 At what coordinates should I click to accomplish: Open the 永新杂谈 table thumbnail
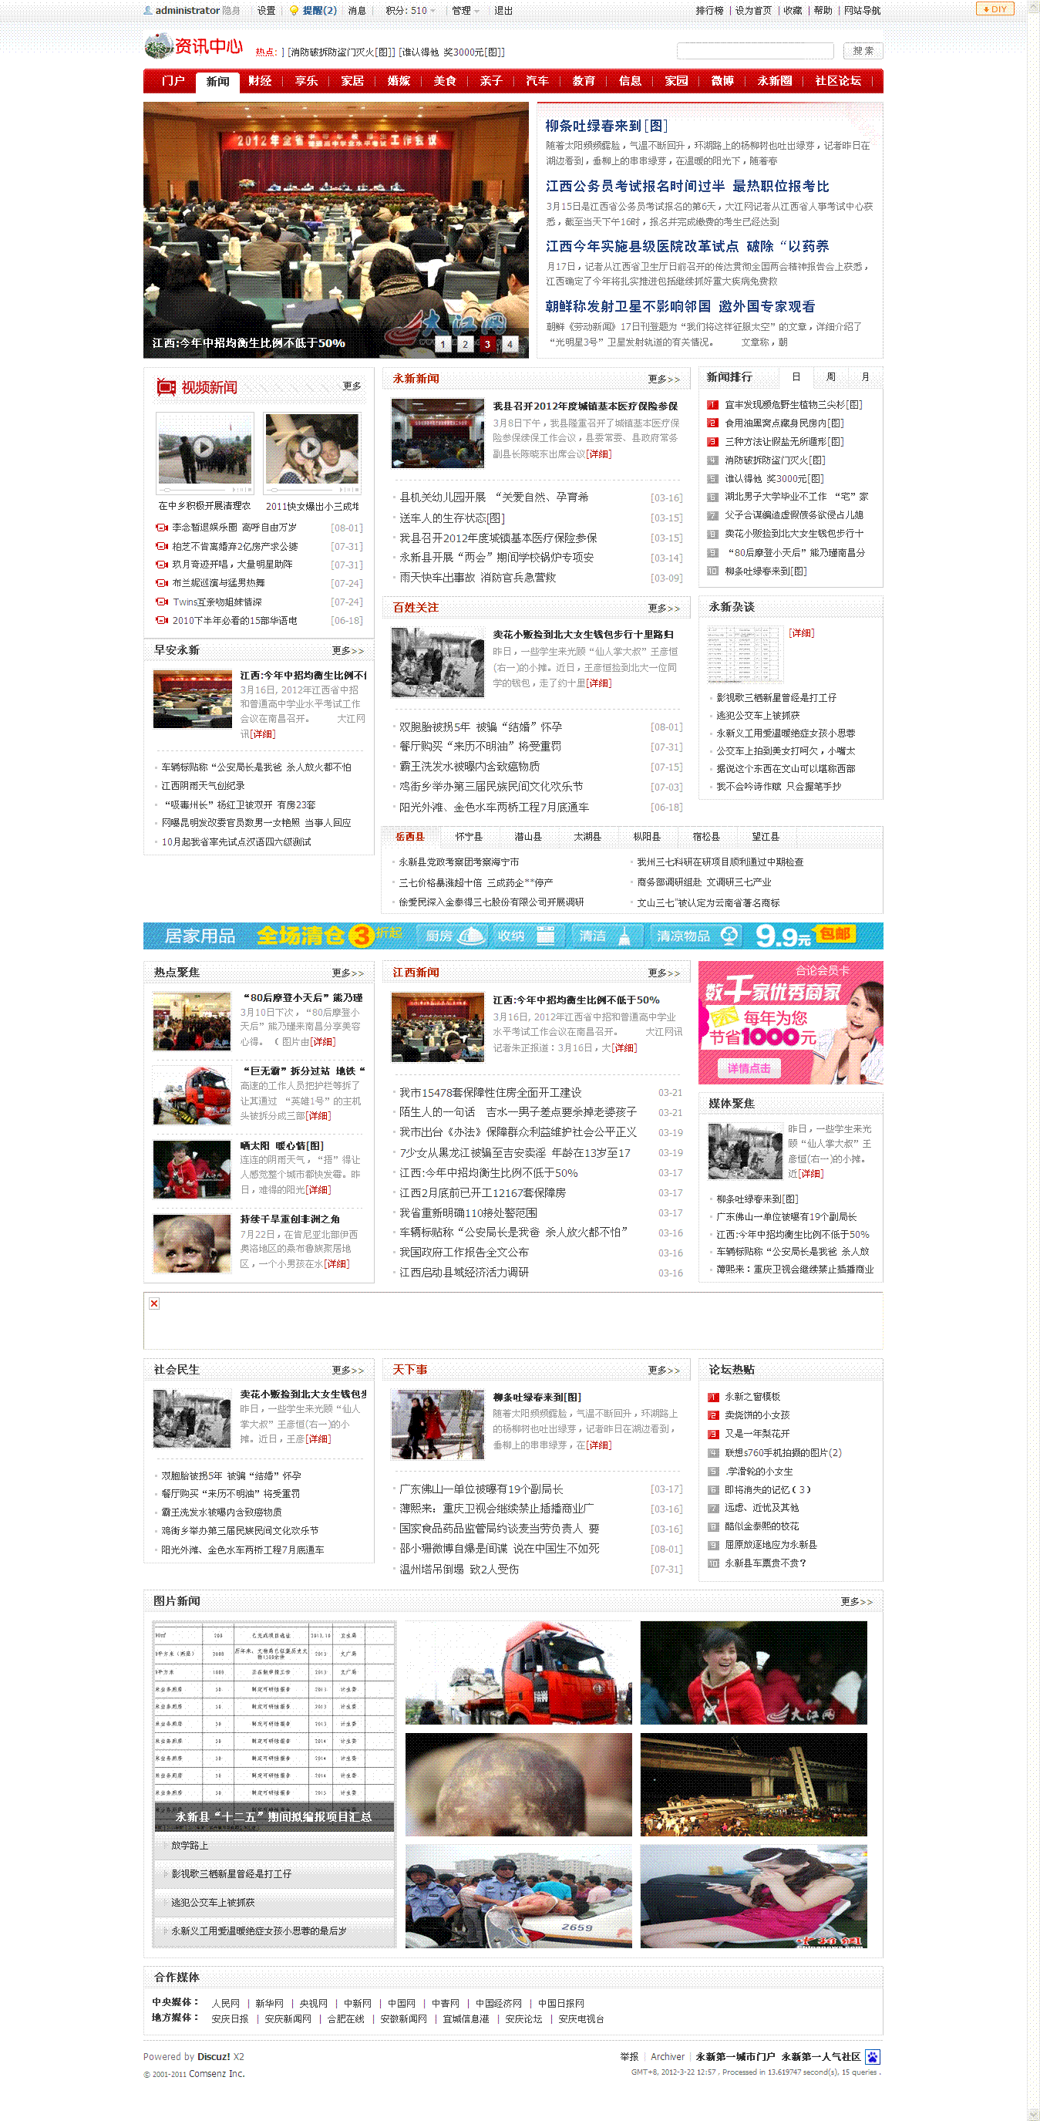pos(744,655)
